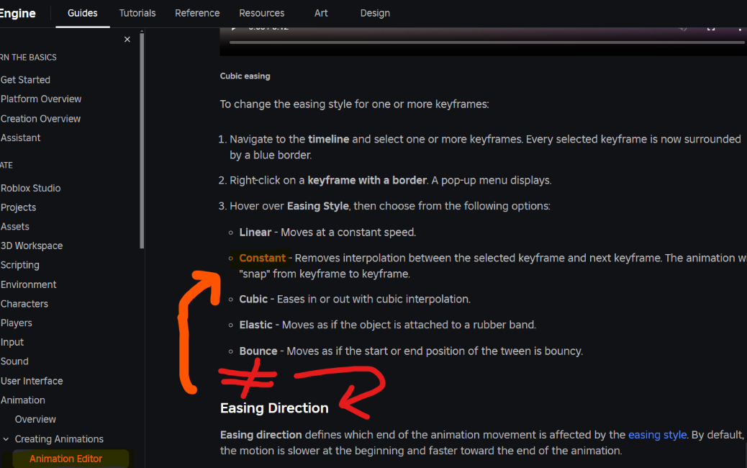Open the Reference section
747x468 pixels.
[197, 13]
